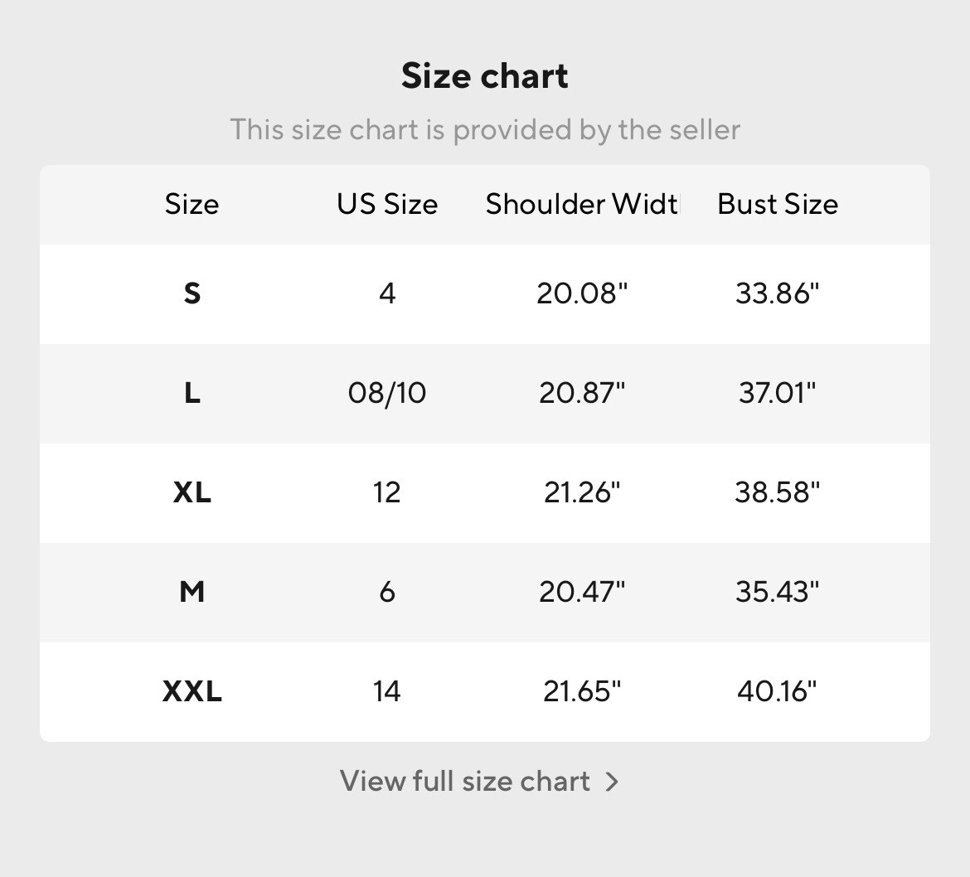970x877 pixels.
Task: Select the Size column header
Action: click(192, 204)
